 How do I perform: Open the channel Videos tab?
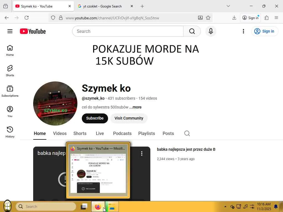point(60,133)
